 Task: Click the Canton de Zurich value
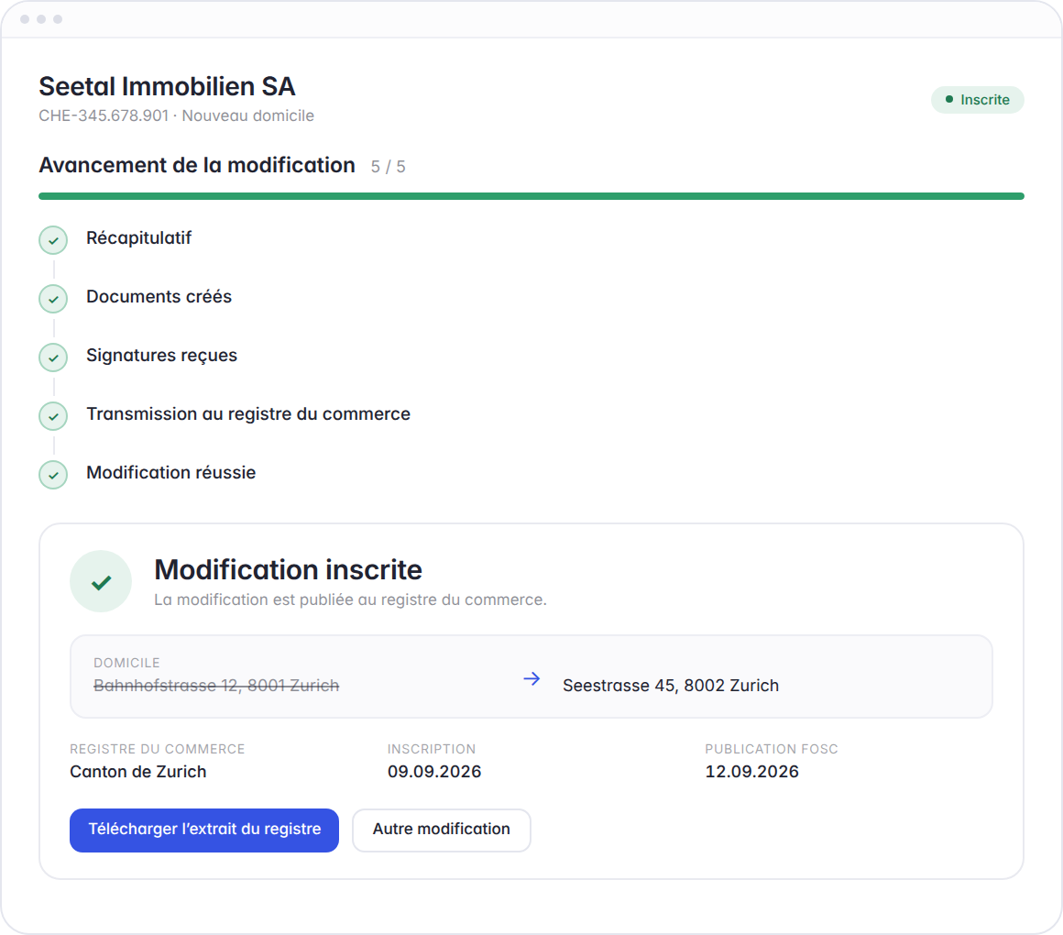[138, 772]
